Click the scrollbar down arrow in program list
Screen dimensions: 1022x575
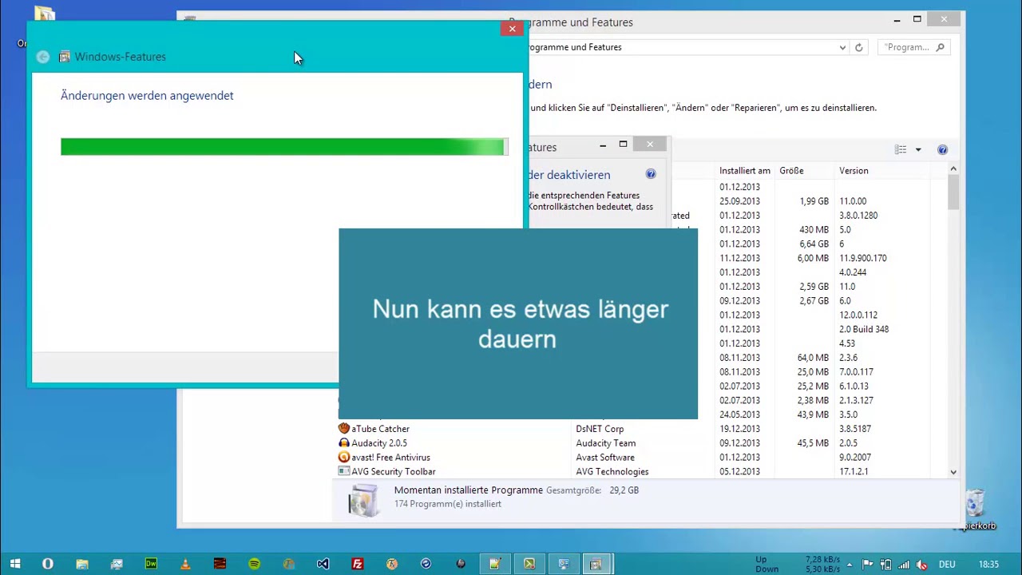[x=953, y=472]
